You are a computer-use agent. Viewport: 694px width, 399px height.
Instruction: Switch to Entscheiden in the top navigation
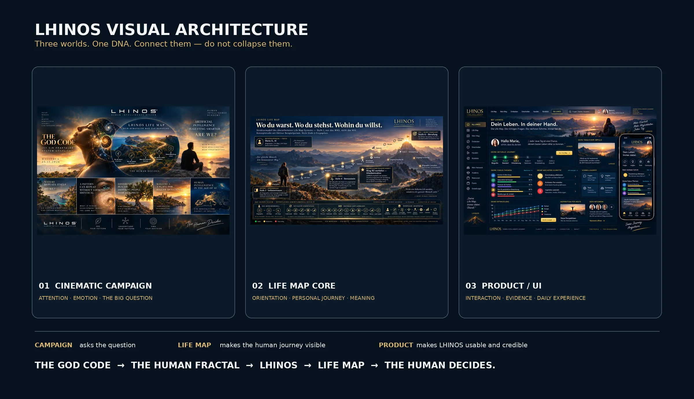tap(526, 112)
